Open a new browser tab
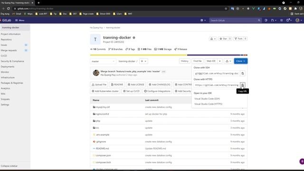The height and width of the screenshot is (171, 304). 38,3
